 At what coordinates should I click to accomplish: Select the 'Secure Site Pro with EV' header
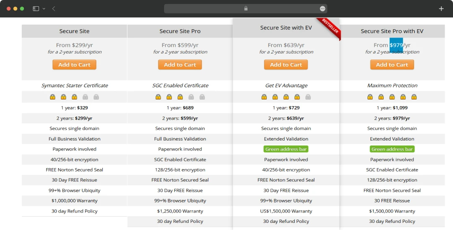[392, 31]
